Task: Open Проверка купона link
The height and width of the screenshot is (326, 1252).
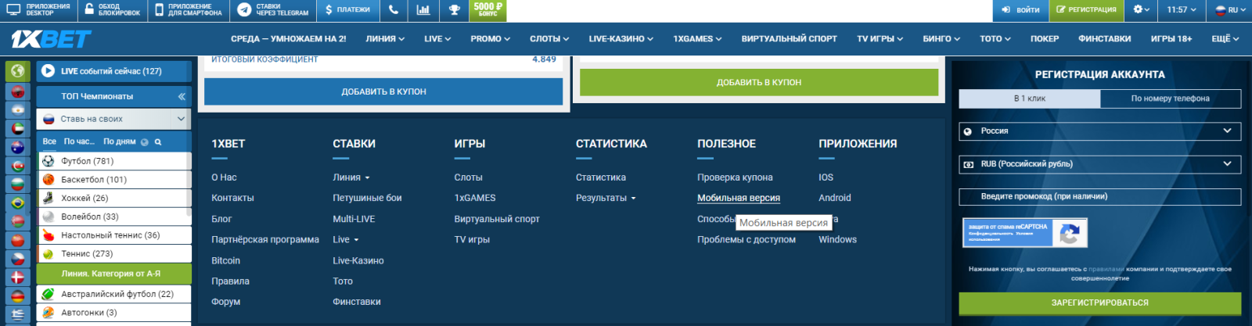Action: click(735, 177)
